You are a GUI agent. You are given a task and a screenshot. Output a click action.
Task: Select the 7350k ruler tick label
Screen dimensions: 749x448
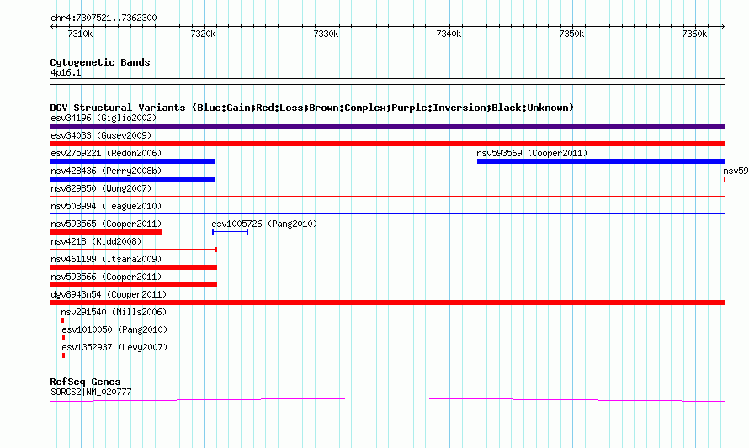coord(571,34)
